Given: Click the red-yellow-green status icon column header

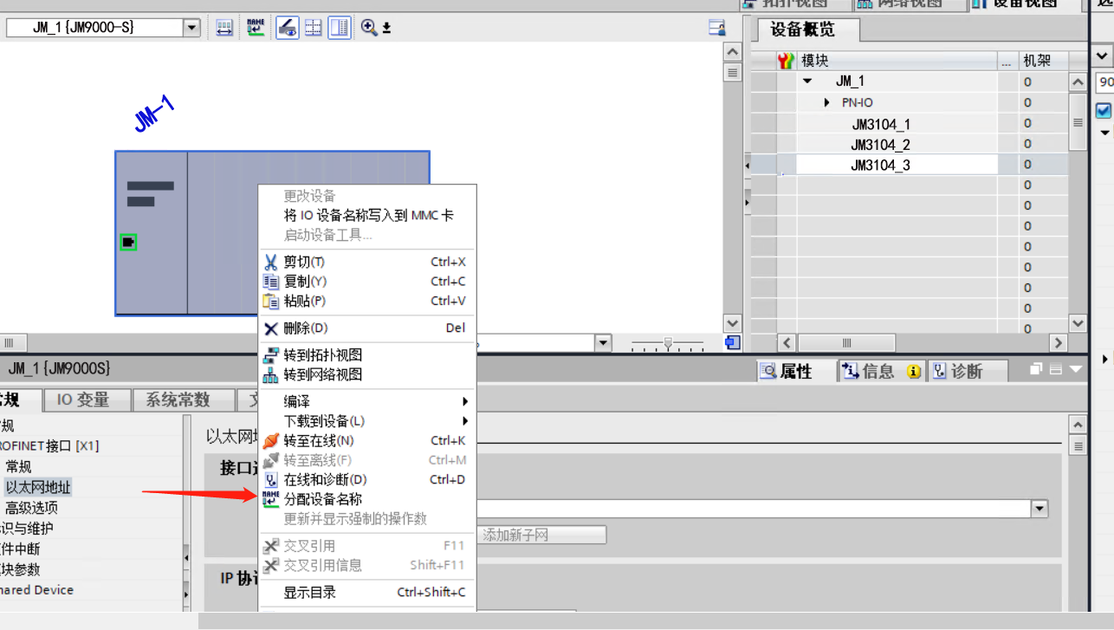Looking at the screenshot, I should (x=786, y=61).
